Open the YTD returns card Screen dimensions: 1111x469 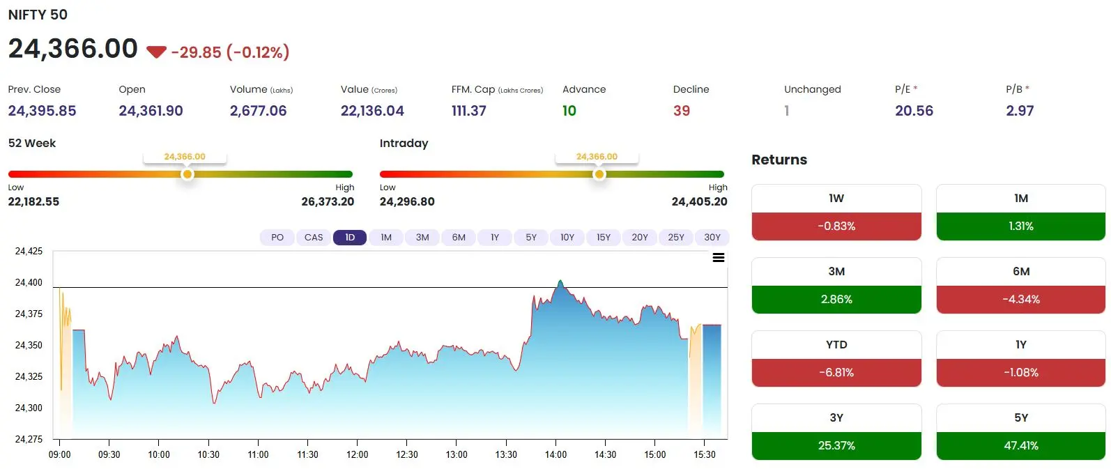[x=836, y=359]
